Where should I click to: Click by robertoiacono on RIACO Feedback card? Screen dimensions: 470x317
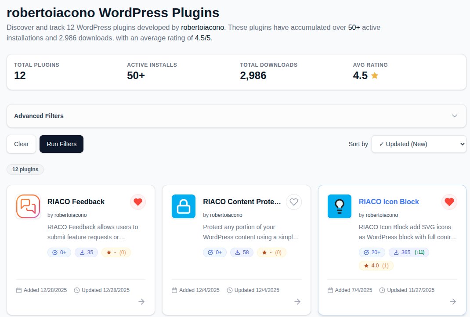pyautogui.click(x=67, y=215)
